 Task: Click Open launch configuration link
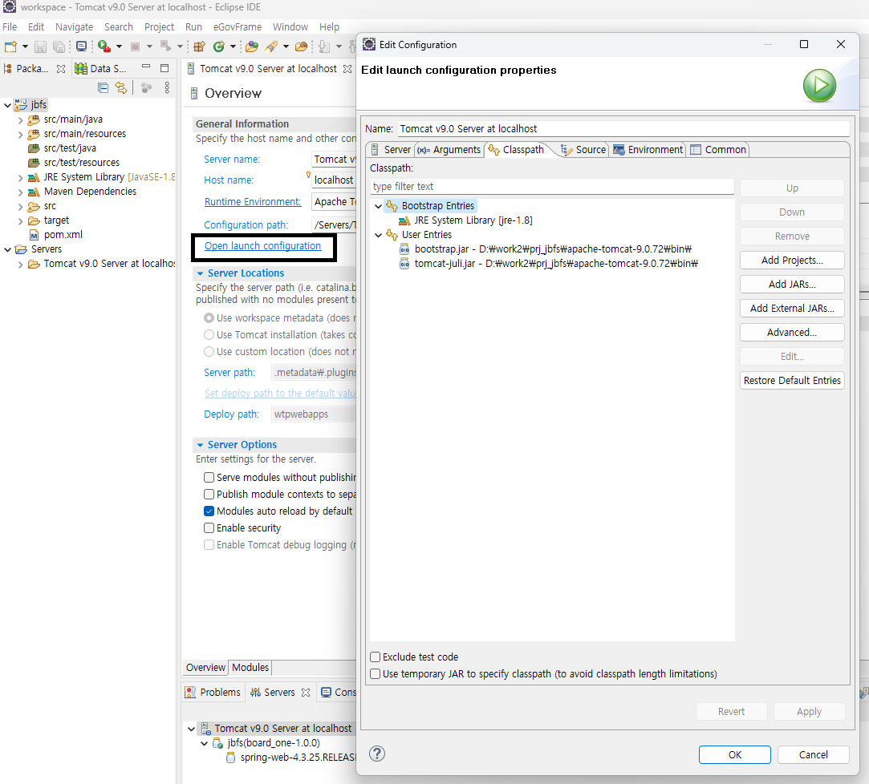(x=262, y=246)
